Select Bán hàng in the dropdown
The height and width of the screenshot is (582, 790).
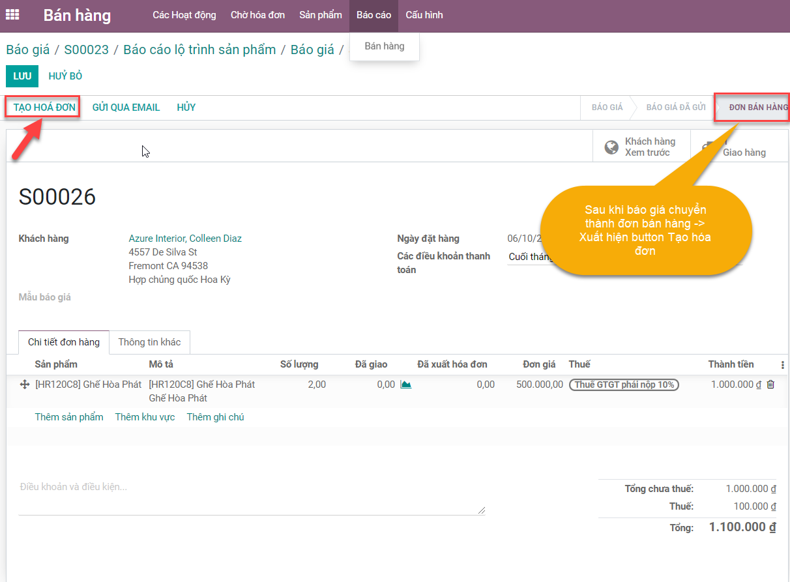tap(385, 46)
